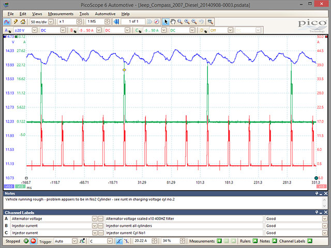331x248 pixels.
Task: Click Channel C description Injector current Cyl No1
Action: click(184, 233)
